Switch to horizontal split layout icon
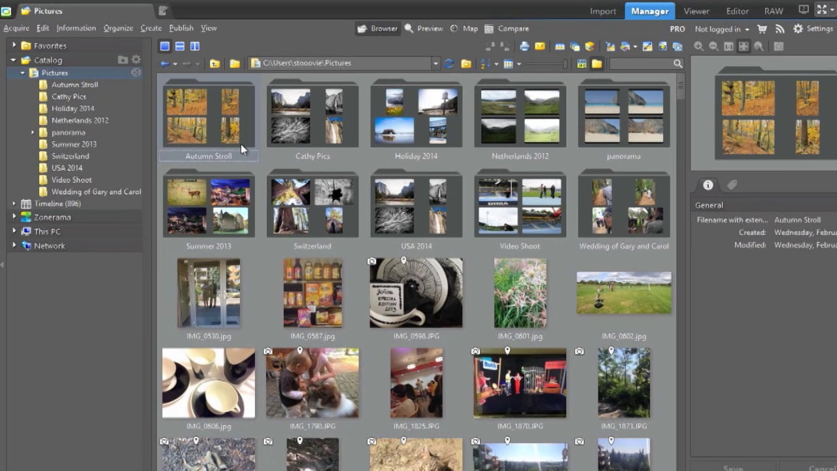Viewport: 837px width, 471px height. (x=180, y=46)
